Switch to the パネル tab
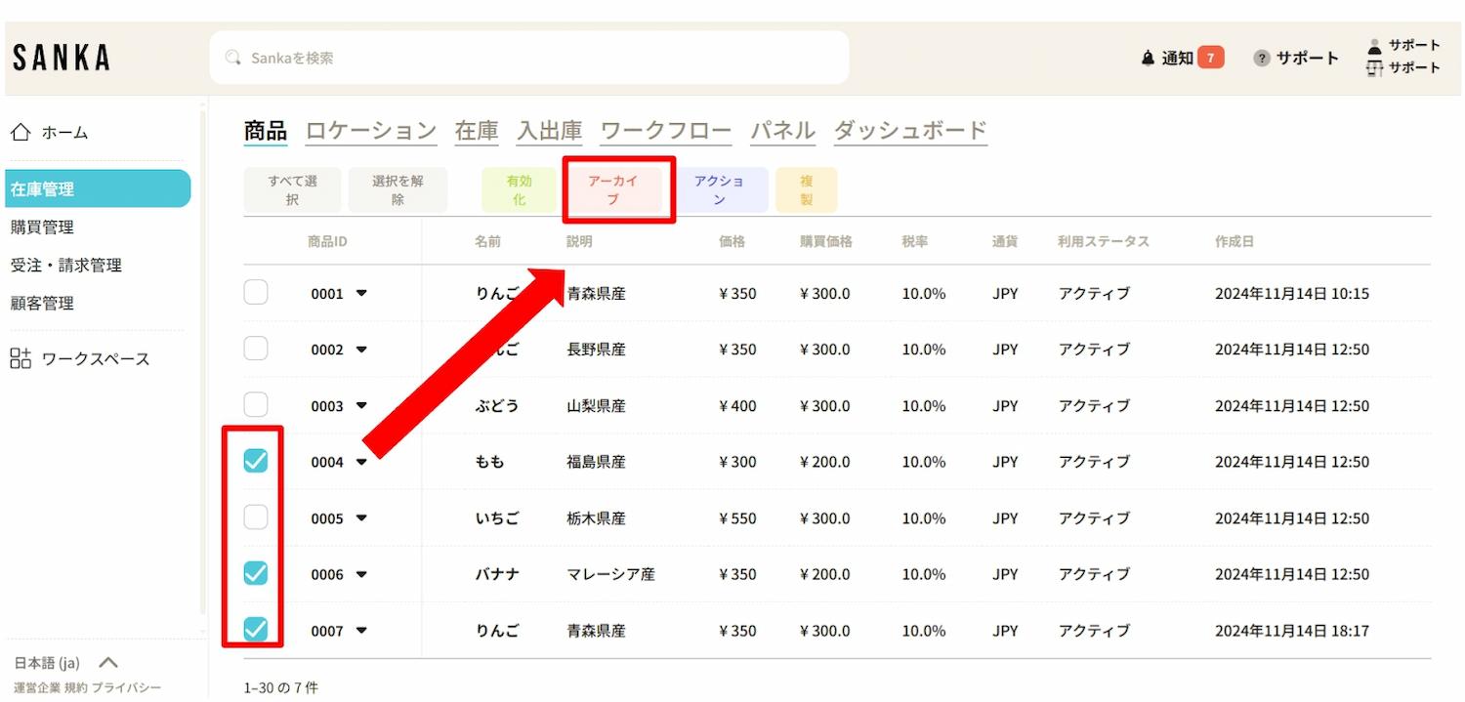The height and width of the screenshot is (702, 1465). click(782, 131)
